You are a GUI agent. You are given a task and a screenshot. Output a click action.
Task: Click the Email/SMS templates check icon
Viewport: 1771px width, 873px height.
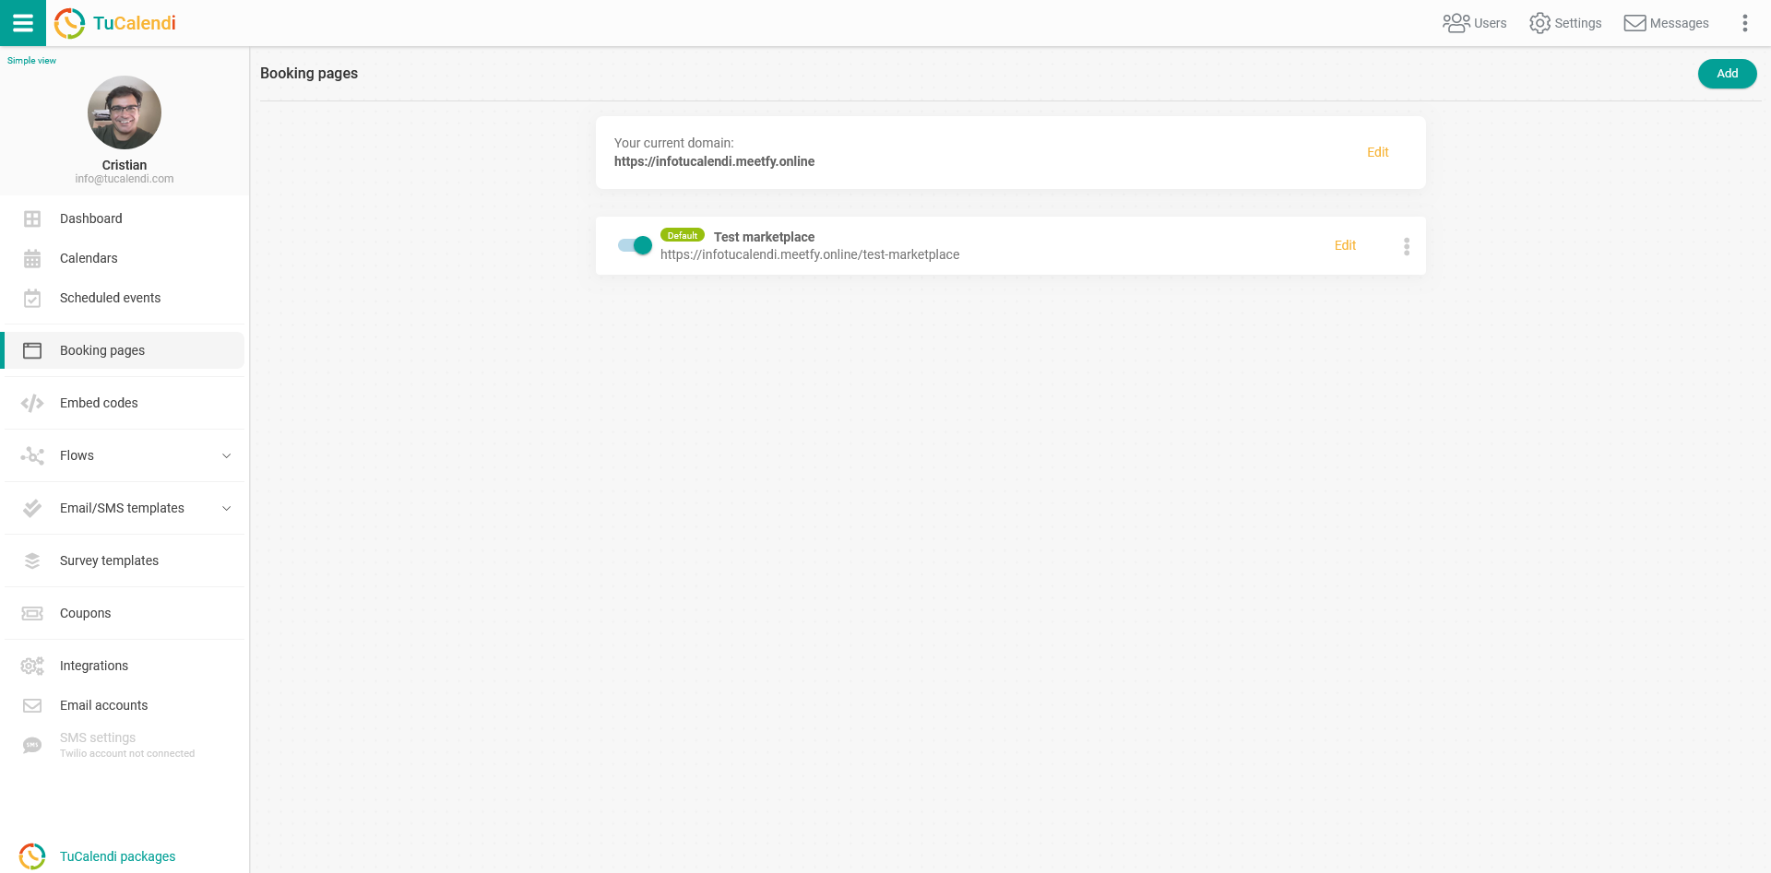tap(32, 508)
